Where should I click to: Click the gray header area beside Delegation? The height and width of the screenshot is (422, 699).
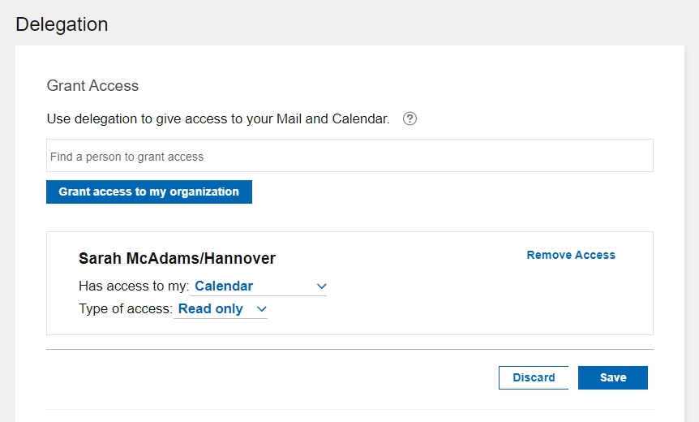pyautogui.click(x=405, y=23)
